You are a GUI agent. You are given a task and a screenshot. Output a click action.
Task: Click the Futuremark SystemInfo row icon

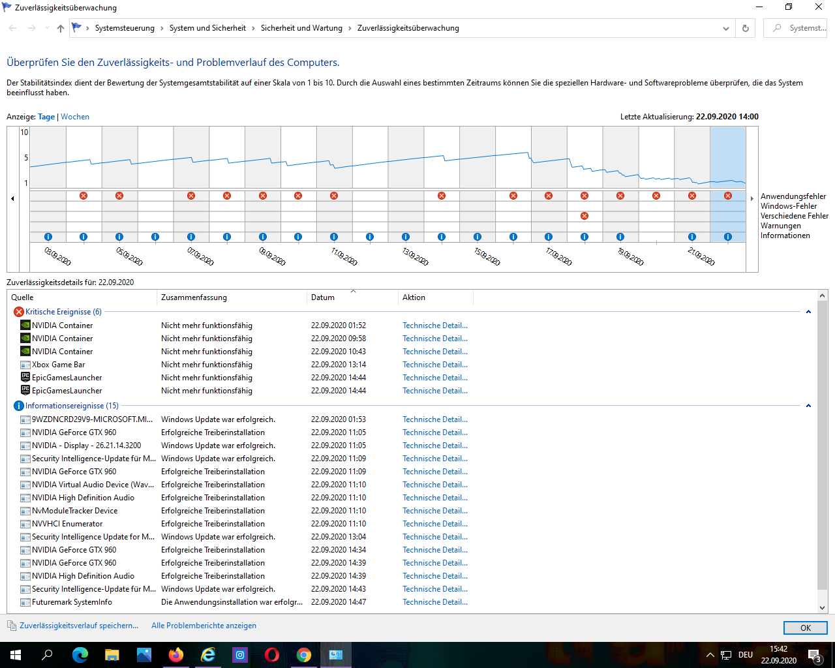25,602
